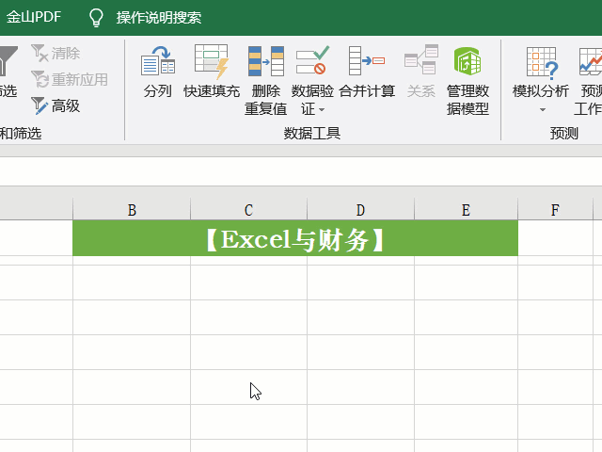The width and height of the screenshot is (602, 452).
Task: Select the 【Excel与财务】 merged title cell
Action: [x=295, y=238]
